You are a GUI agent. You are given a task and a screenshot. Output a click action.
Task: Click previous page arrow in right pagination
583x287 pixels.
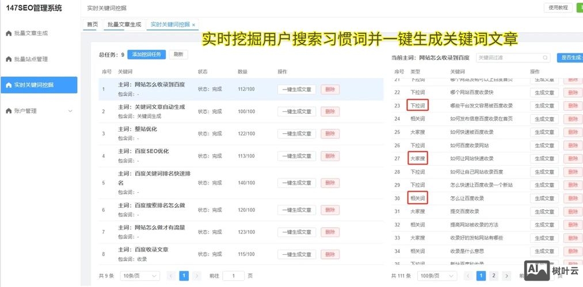[x=468, y=276]
